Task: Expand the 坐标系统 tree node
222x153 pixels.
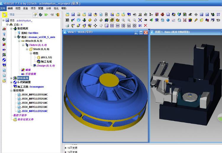Action: point(11,78)
